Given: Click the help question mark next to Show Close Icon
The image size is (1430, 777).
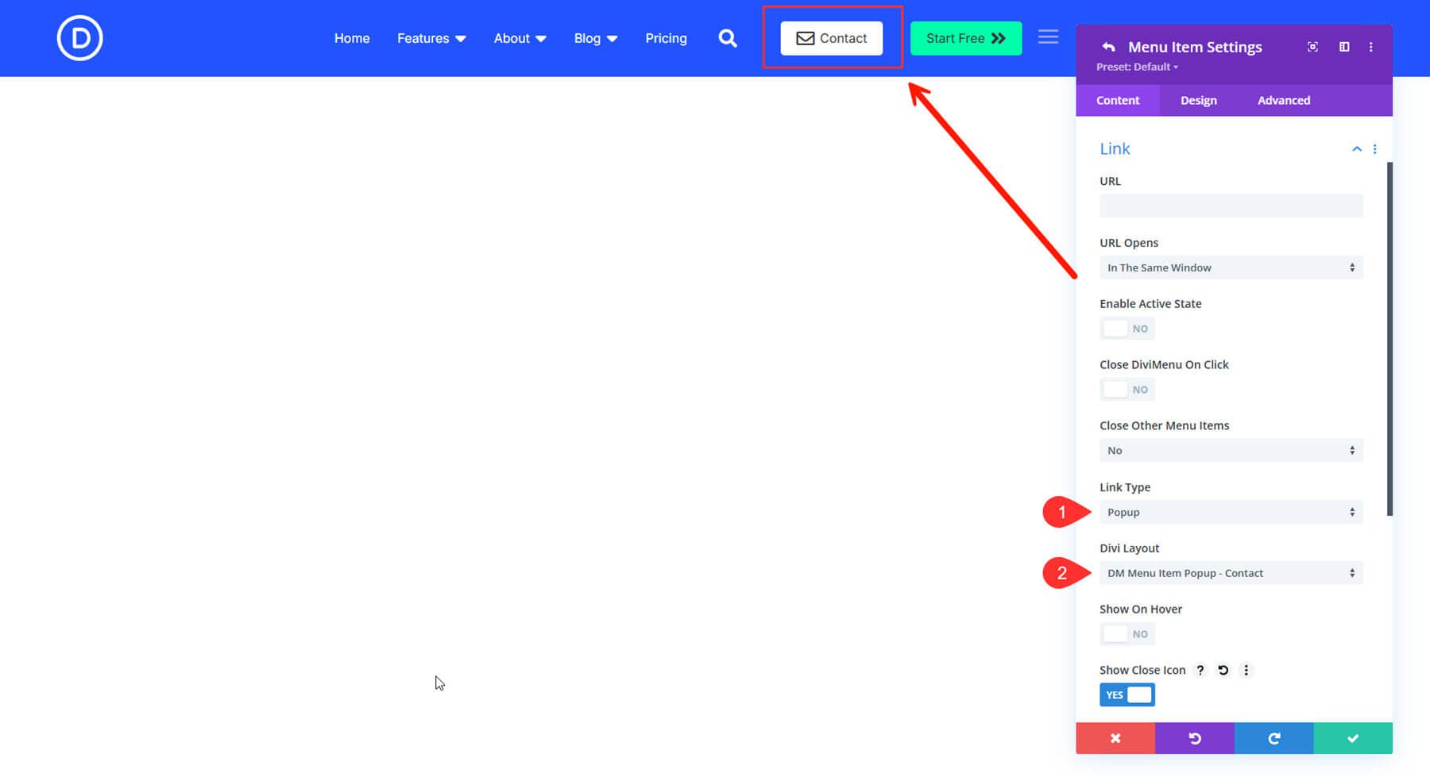Looking at the screenshot, I should 1200,670.
